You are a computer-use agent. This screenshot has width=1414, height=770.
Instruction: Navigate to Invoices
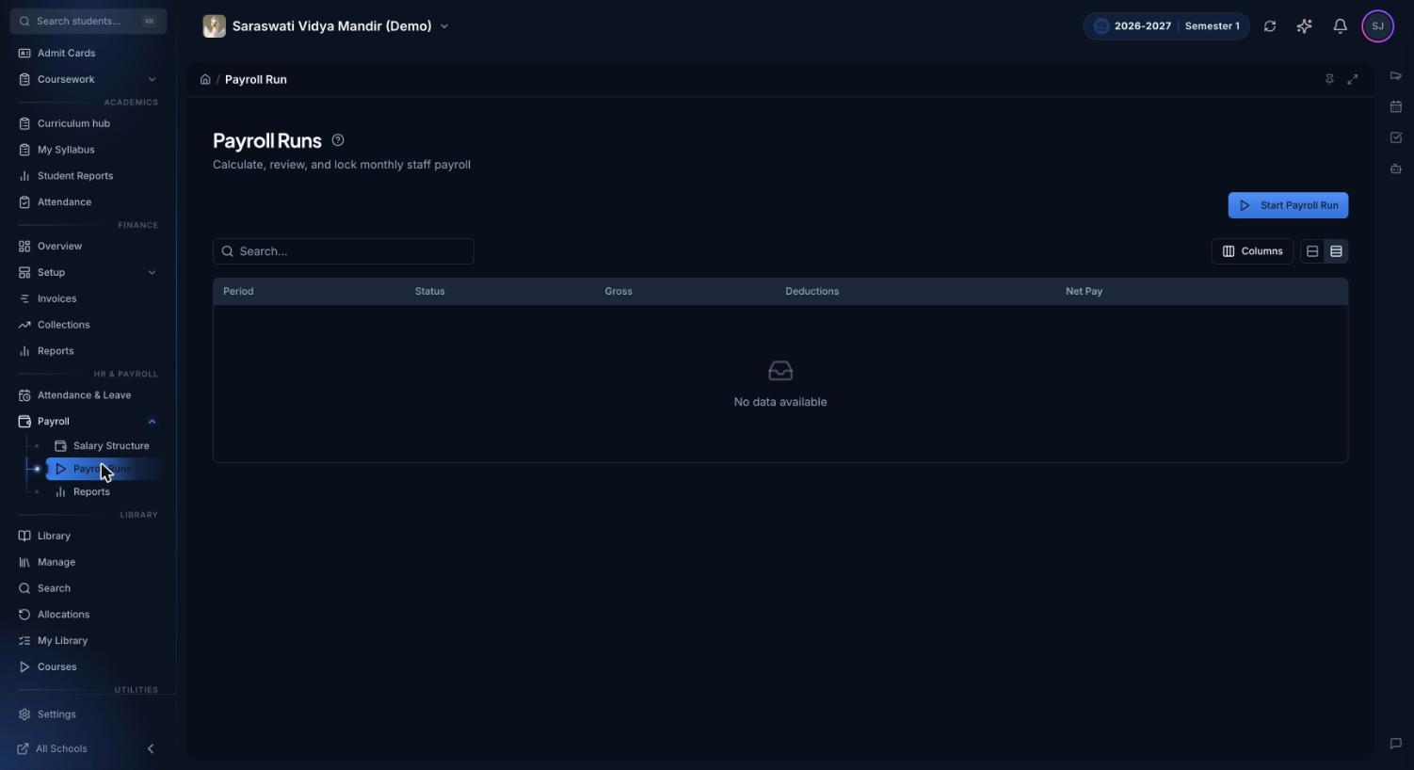pos(56,298)
